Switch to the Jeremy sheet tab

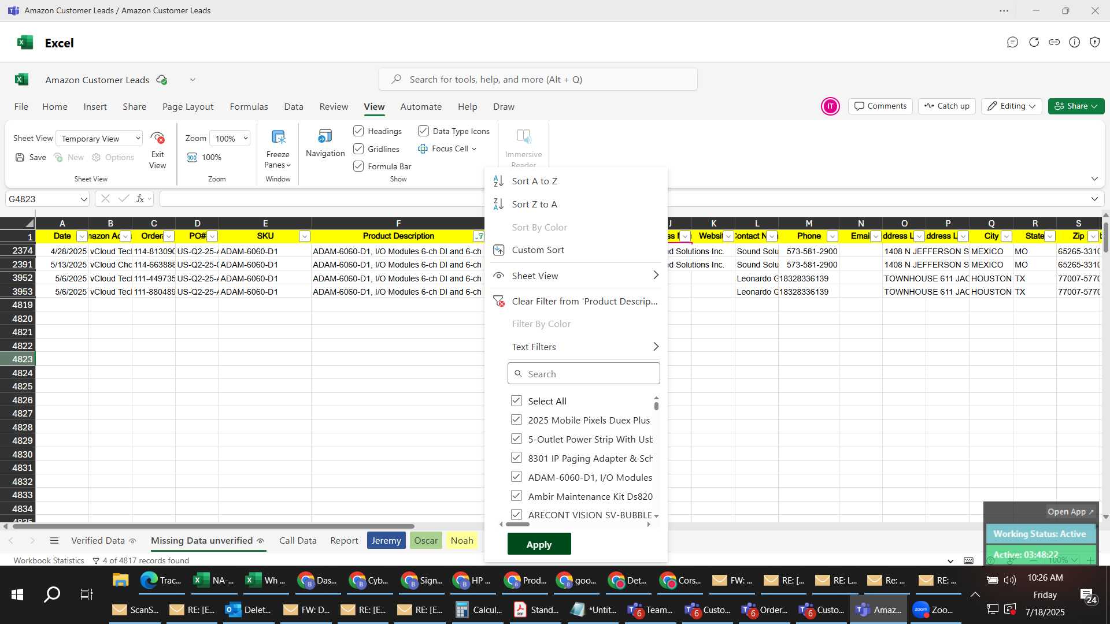(x=386, y=541)
